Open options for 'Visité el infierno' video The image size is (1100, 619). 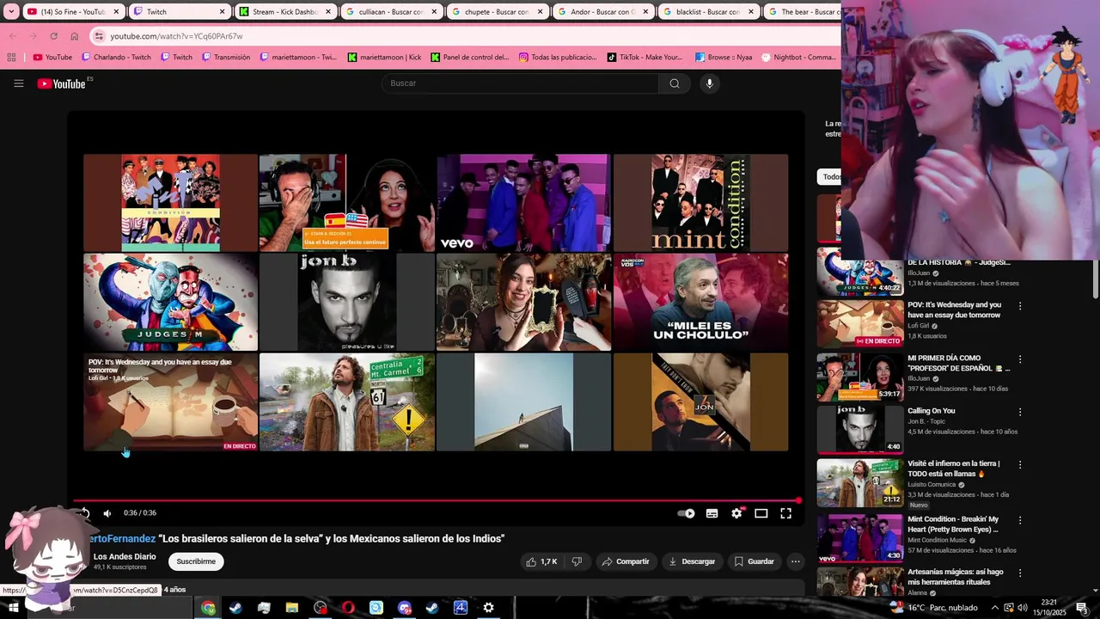coord(1020,465)
